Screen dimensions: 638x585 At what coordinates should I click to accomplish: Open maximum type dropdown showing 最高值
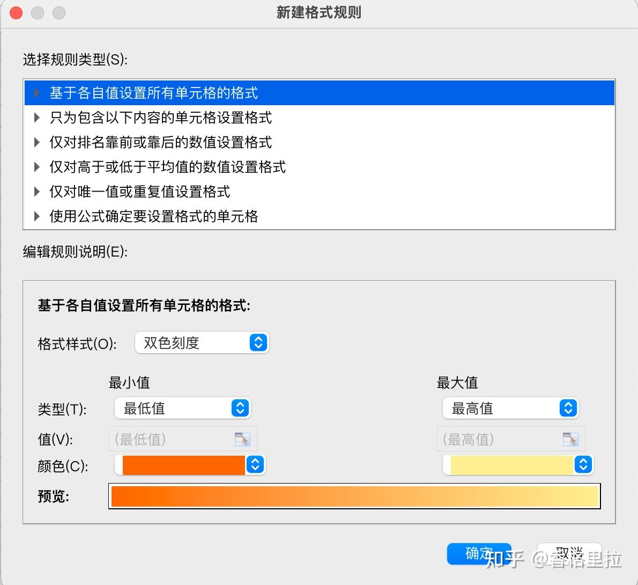coord(510,408)
